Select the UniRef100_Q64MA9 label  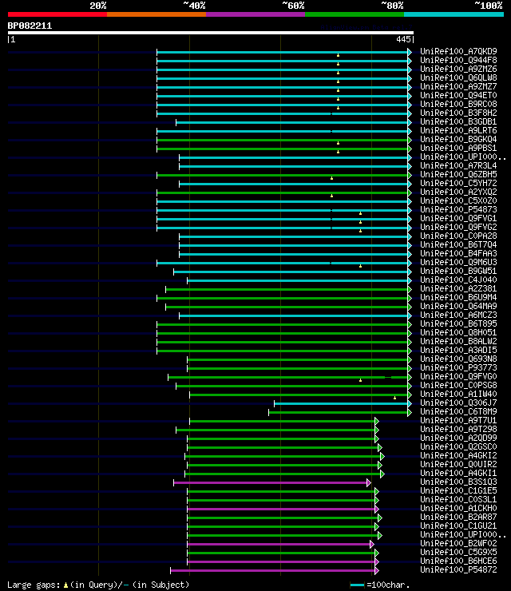[458, 307]
